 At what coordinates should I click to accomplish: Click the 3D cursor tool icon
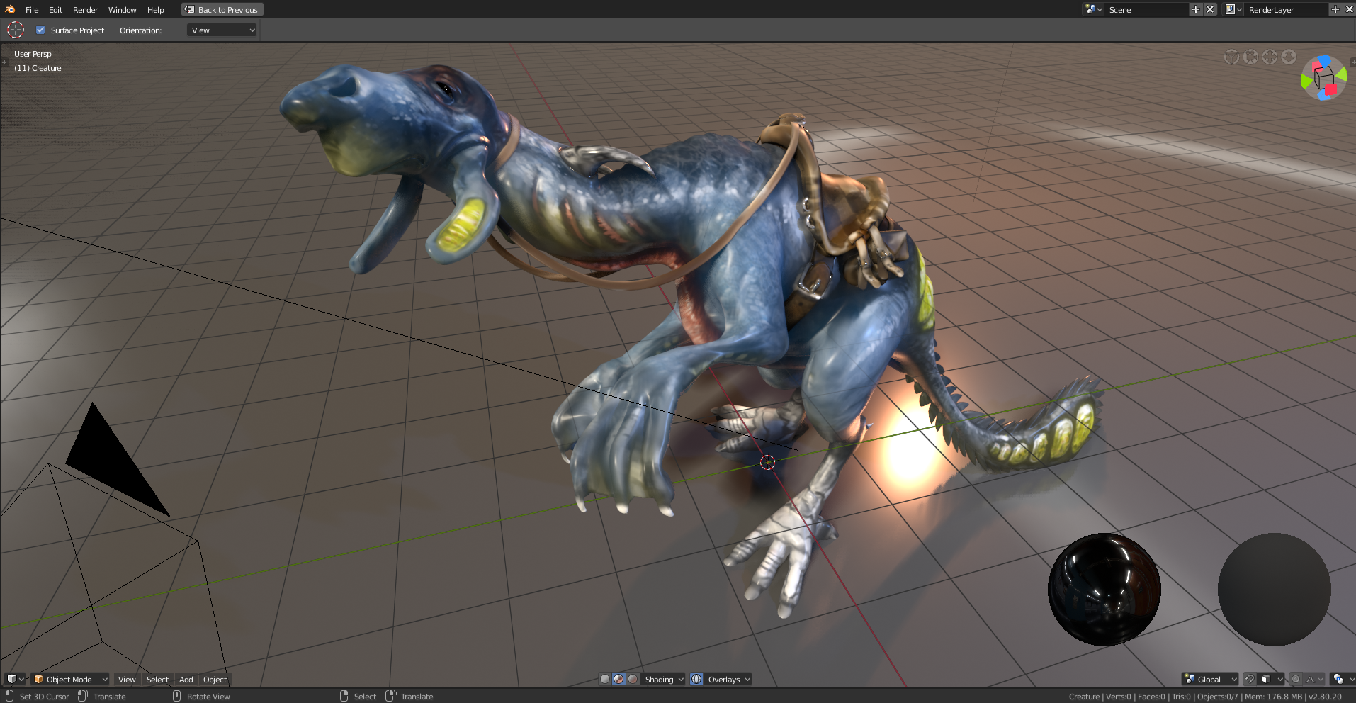(16, 30)
